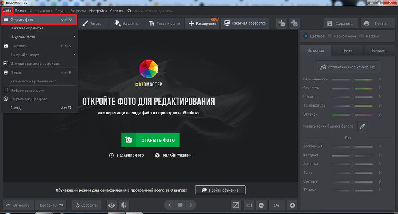Select the Черно-белое radio button
The width and height of the screenshot is (398, 214).
(x=330, y=36)
